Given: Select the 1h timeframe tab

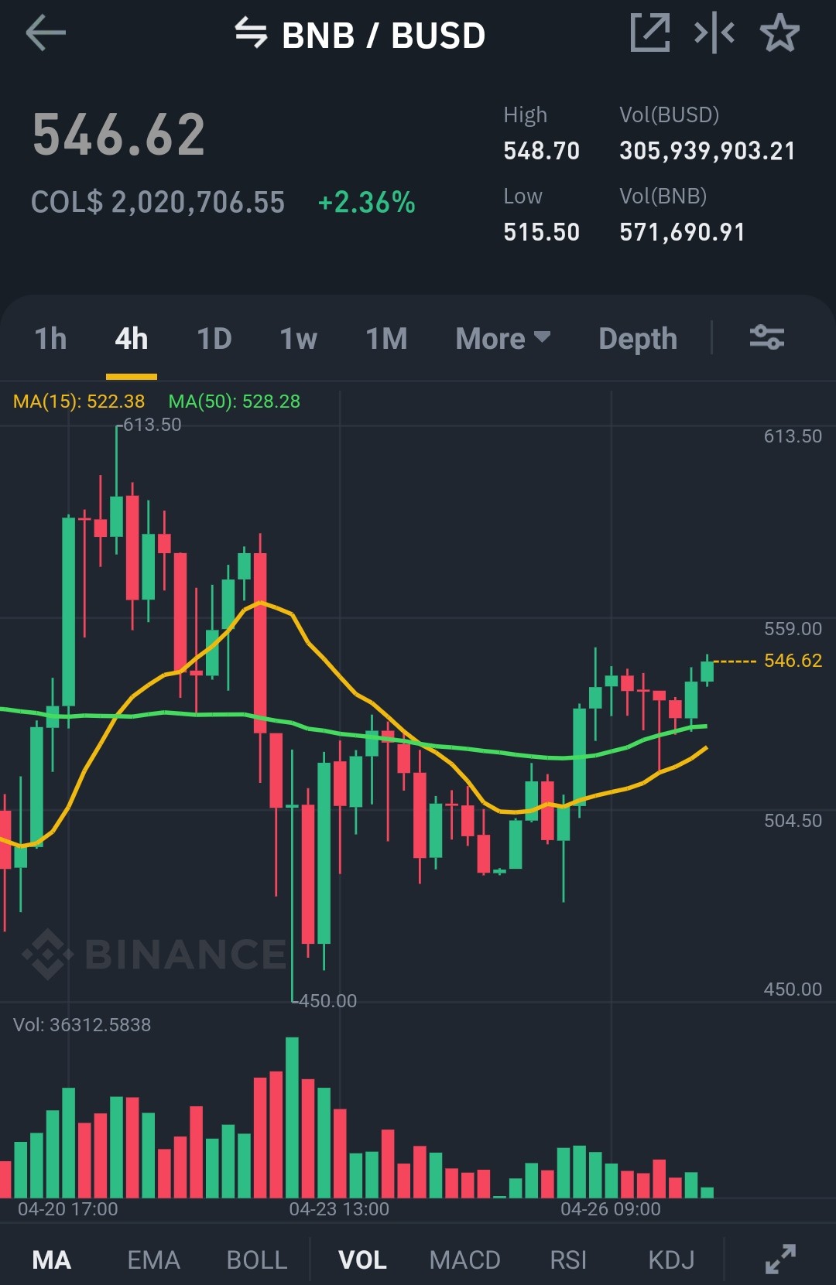Looking at the screenshot, I should (51, 339).
